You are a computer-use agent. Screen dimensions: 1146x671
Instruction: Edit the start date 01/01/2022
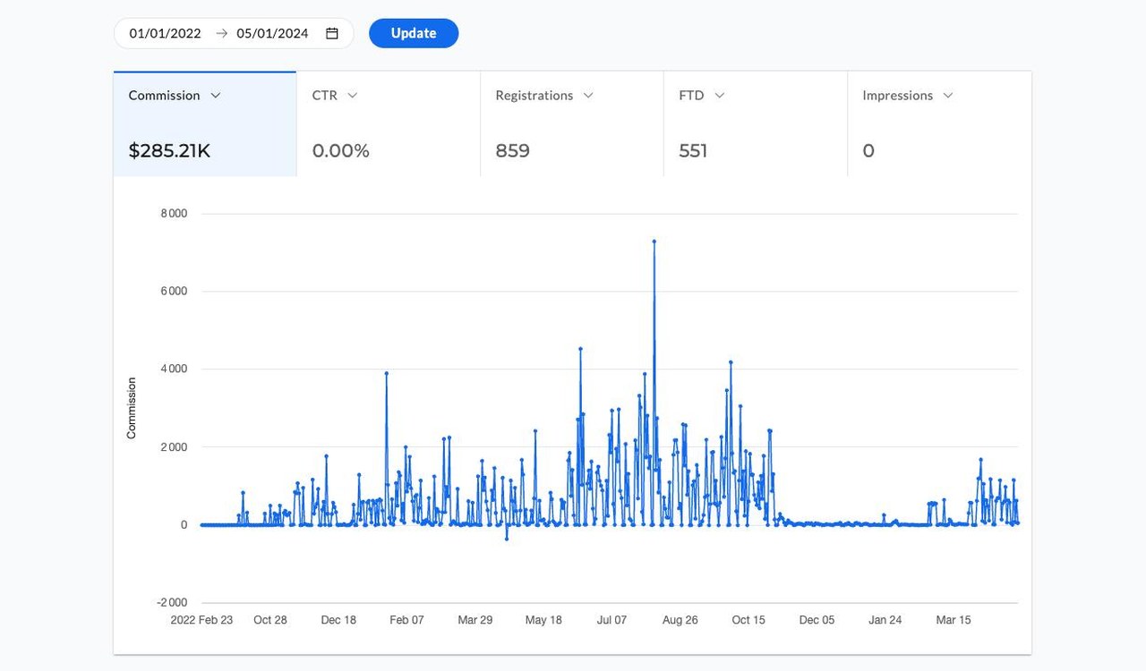tap(166, 33)
